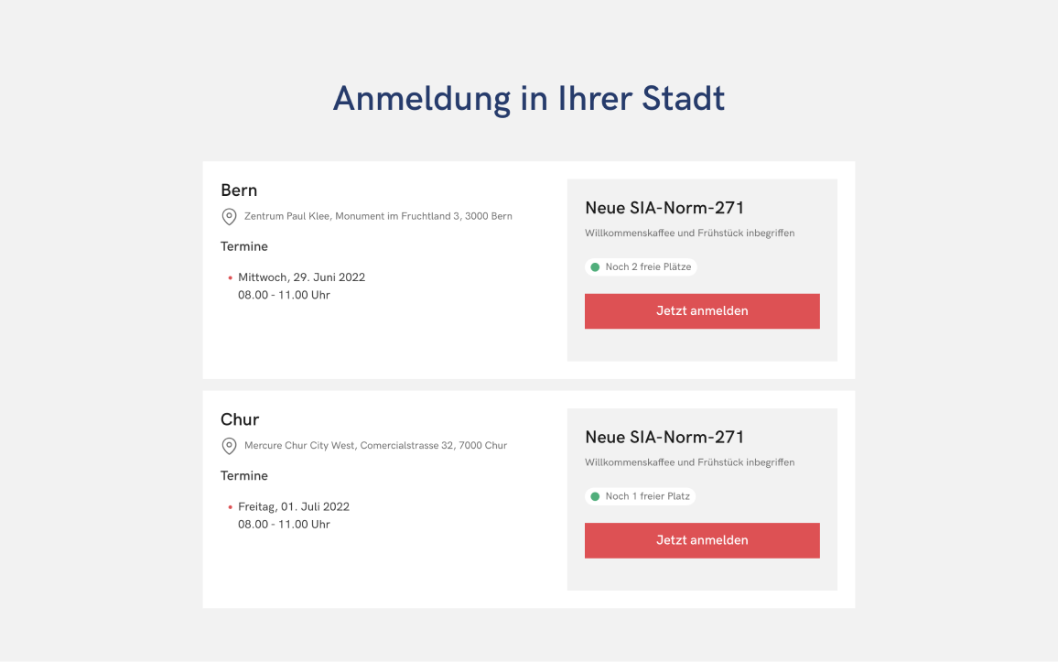This screenshot has width=1058, height=662.
Task: Select the 08.00 - 11.00 Uhr time slot for Bern
Action: click(x=282, y=294)
